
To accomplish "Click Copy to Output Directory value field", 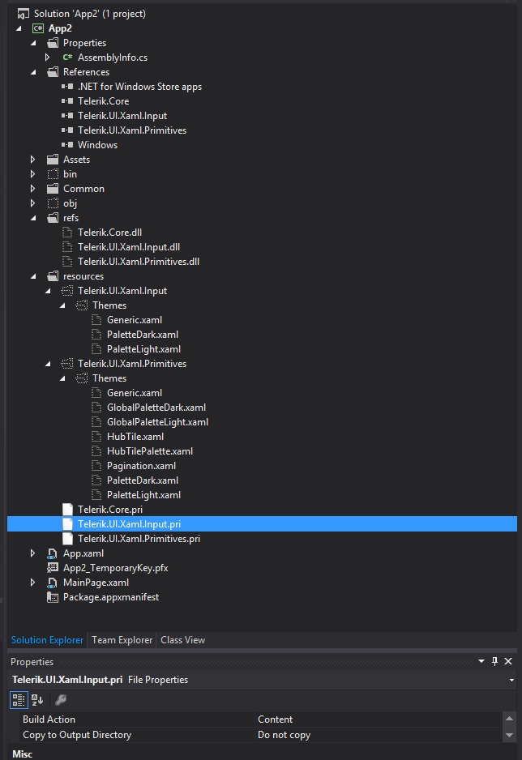I will [379, 735].
